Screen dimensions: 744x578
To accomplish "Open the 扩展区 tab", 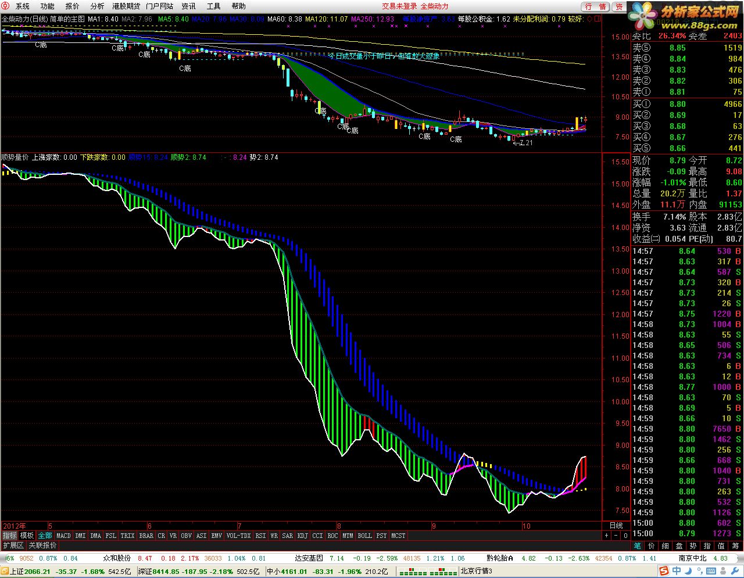I will pos(13,545).
